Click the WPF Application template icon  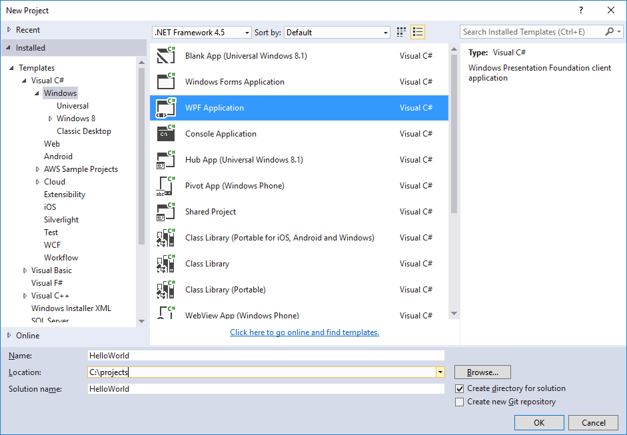166,107
